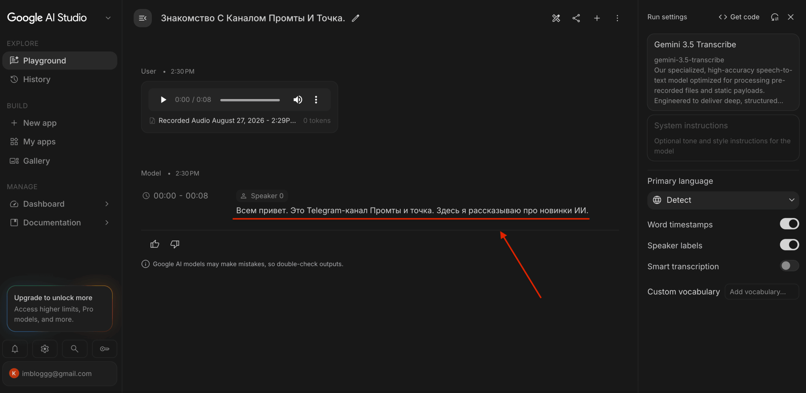Go to Playground in sidebar
806x393 pixels.
60,61
